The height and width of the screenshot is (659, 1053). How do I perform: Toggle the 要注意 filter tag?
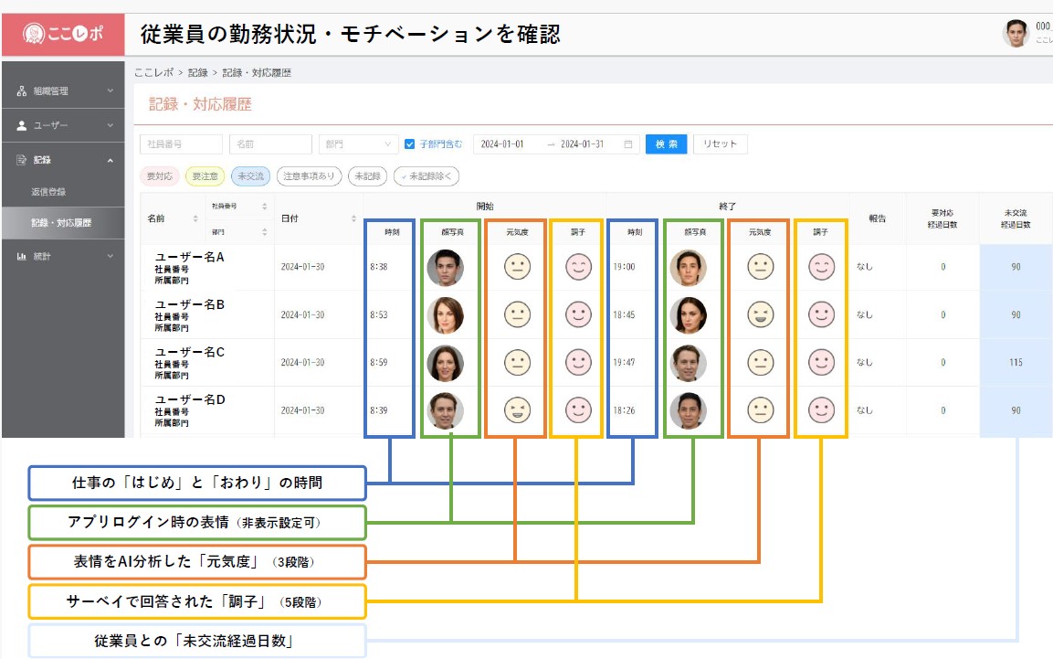[205, 176]
